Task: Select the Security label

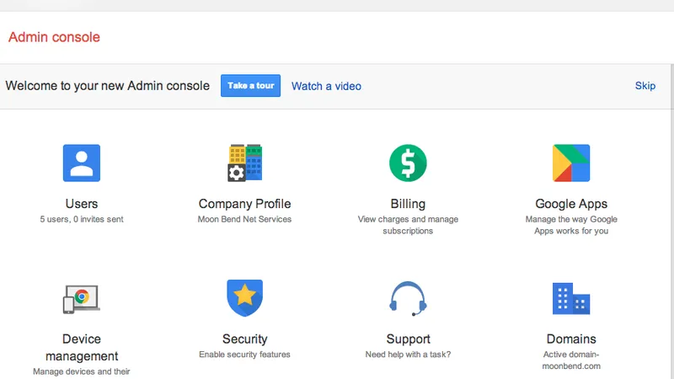Action: tap(245, 339)
